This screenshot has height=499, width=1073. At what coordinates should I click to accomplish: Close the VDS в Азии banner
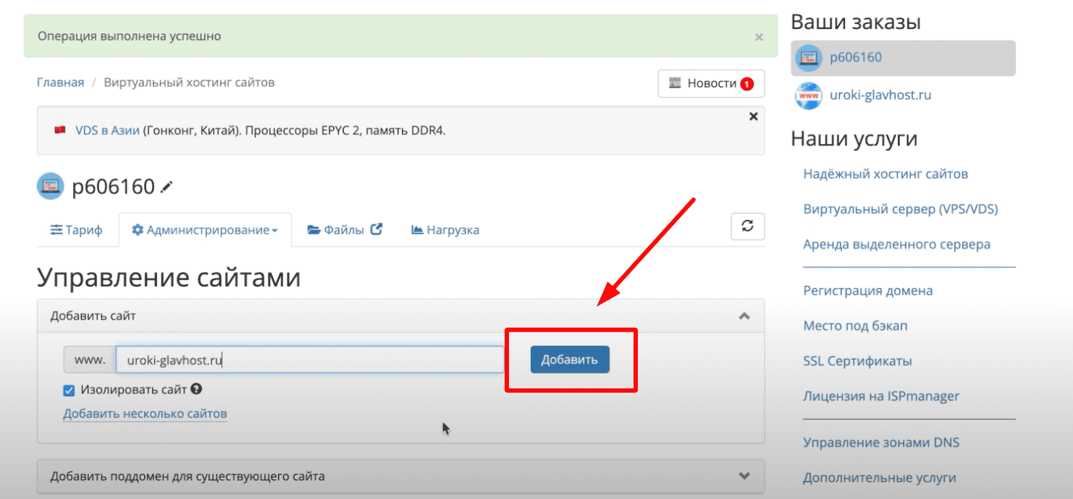(753, 116)
